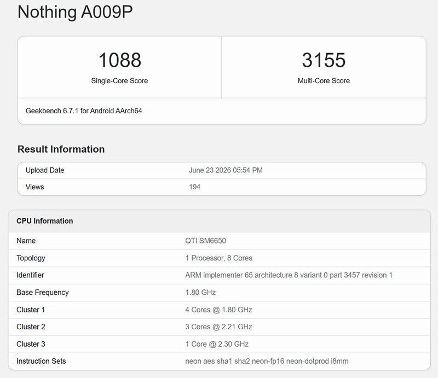Screen dimensions: 438x378
Task: Click the Cluster 3 label
Action: coord(31,344)
